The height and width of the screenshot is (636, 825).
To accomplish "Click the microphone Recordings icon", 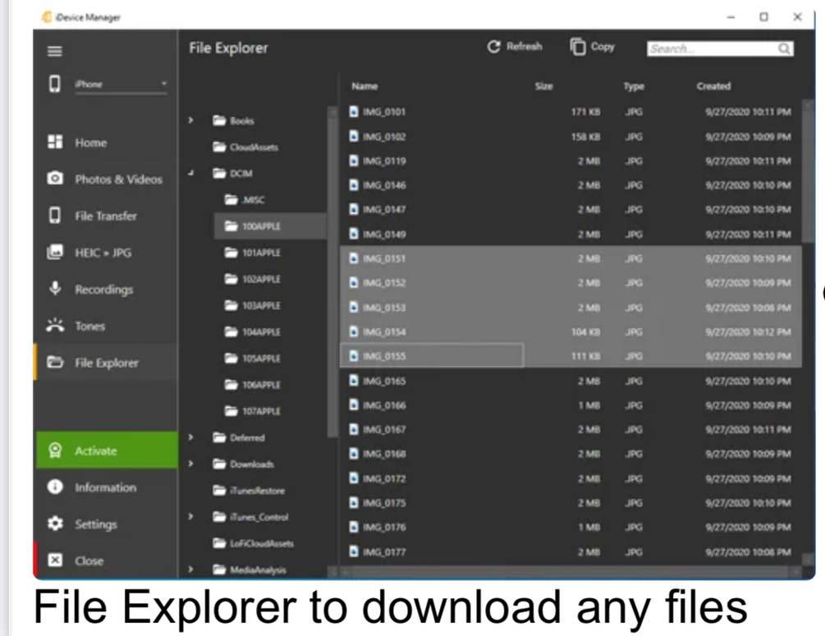I will tap(55, 288).
